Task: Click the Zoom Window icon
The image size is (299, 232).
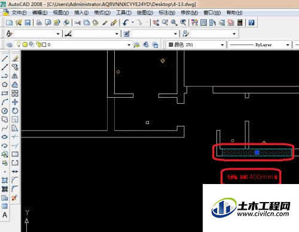Action: 174,22
